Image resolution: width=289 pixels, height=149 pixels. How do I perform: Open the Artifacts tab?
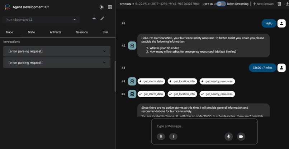click(56, 32)
